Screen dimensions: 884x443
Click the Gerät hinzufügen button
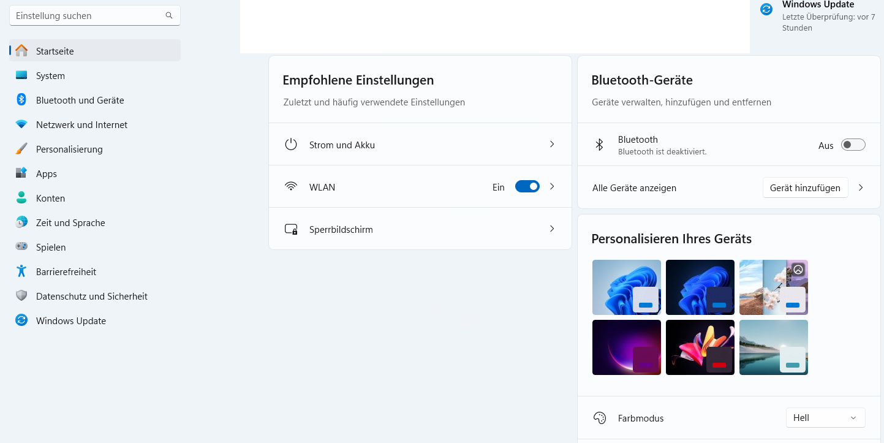[805, 188]
